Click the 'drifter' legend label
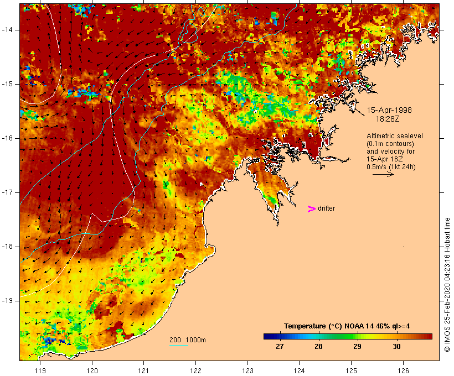This screenshot has height=376, width=454. [x=326, y=208]
